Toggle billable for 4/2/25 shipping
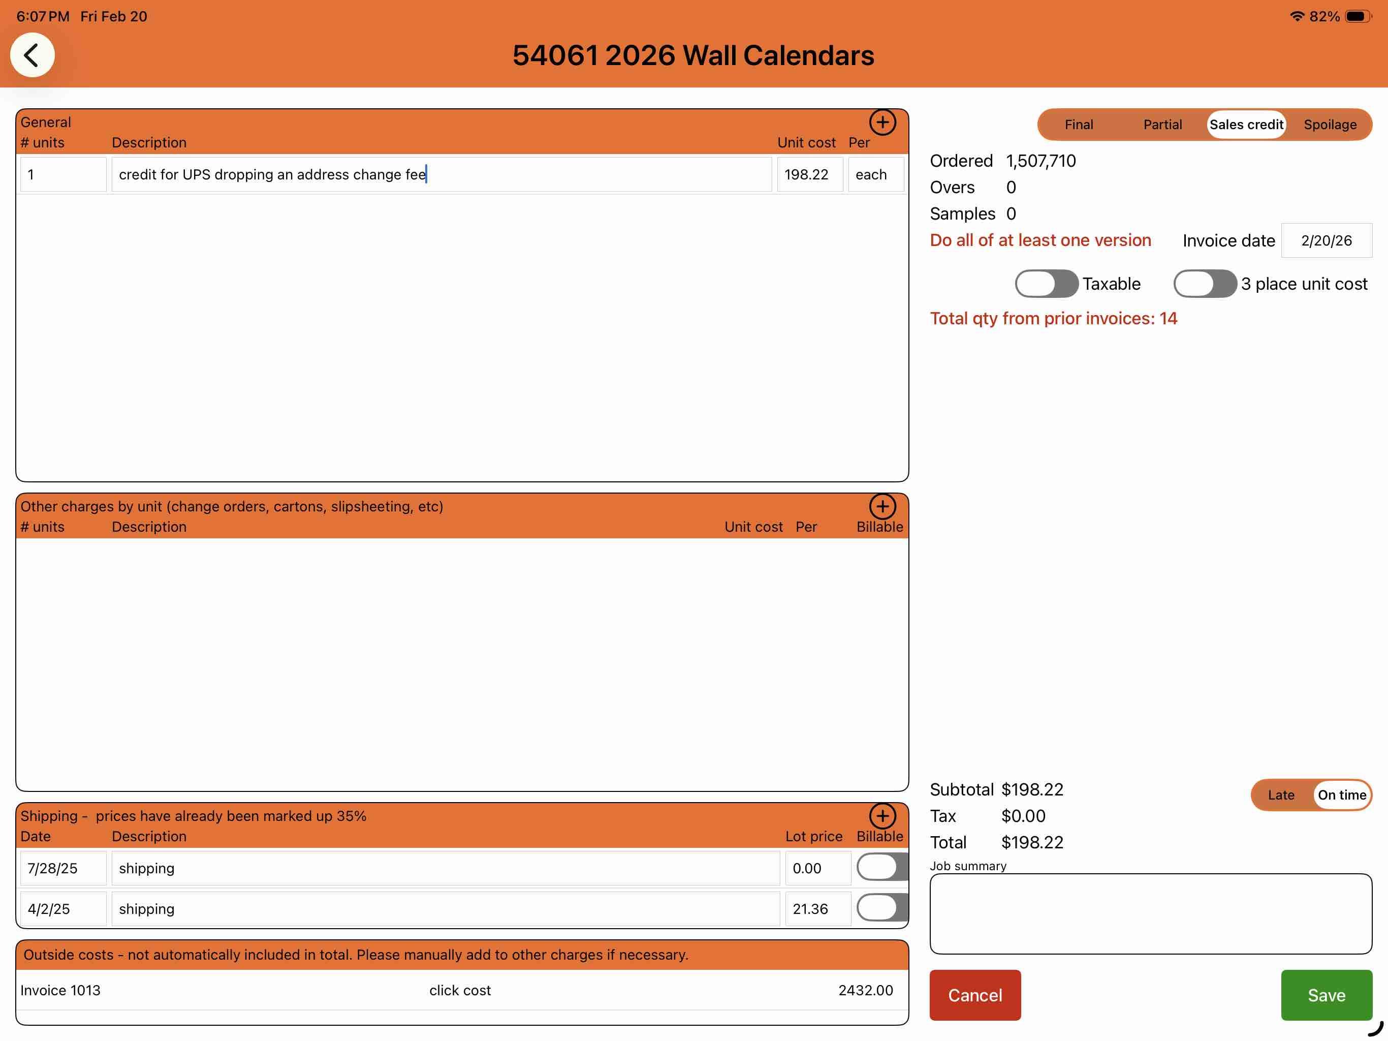The image size is (1388, 1041). 881,908
